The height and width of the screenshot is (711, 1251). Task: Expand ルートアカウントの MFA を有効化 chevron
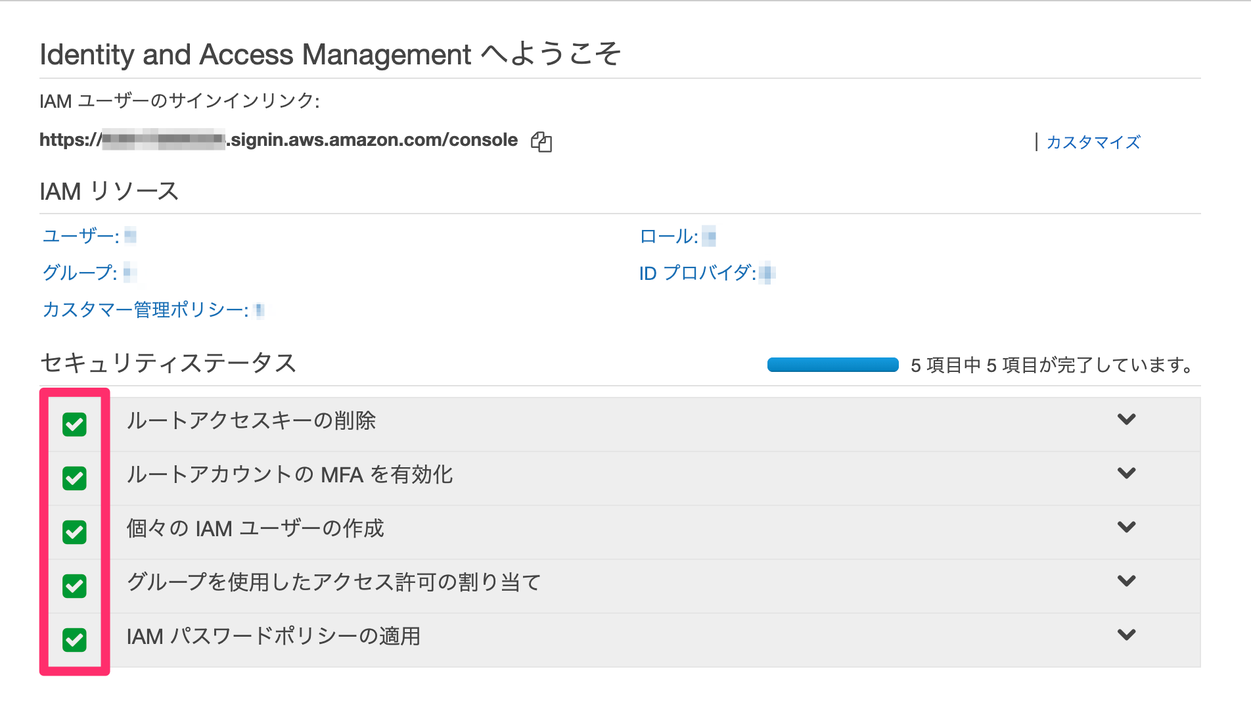tap(1126, 473)
